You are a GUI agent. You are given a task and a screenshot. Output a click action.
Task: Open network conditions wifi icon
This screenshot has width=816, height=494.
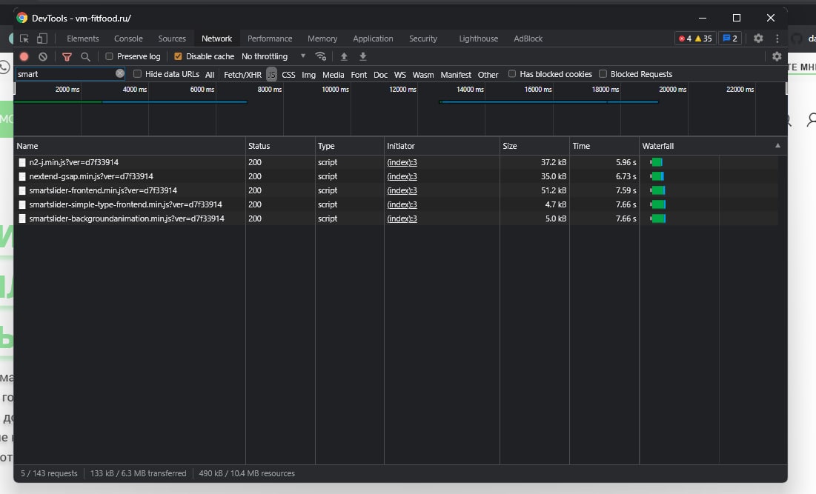(321, 56)
